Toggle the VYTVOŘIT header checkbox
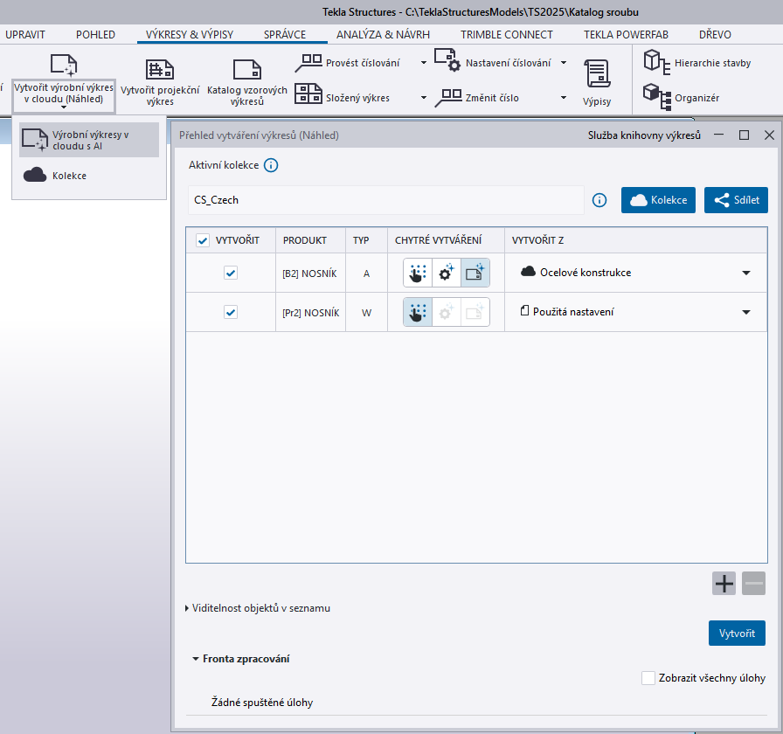Viewport: 783px width, 734px height. tap(202, 240)
